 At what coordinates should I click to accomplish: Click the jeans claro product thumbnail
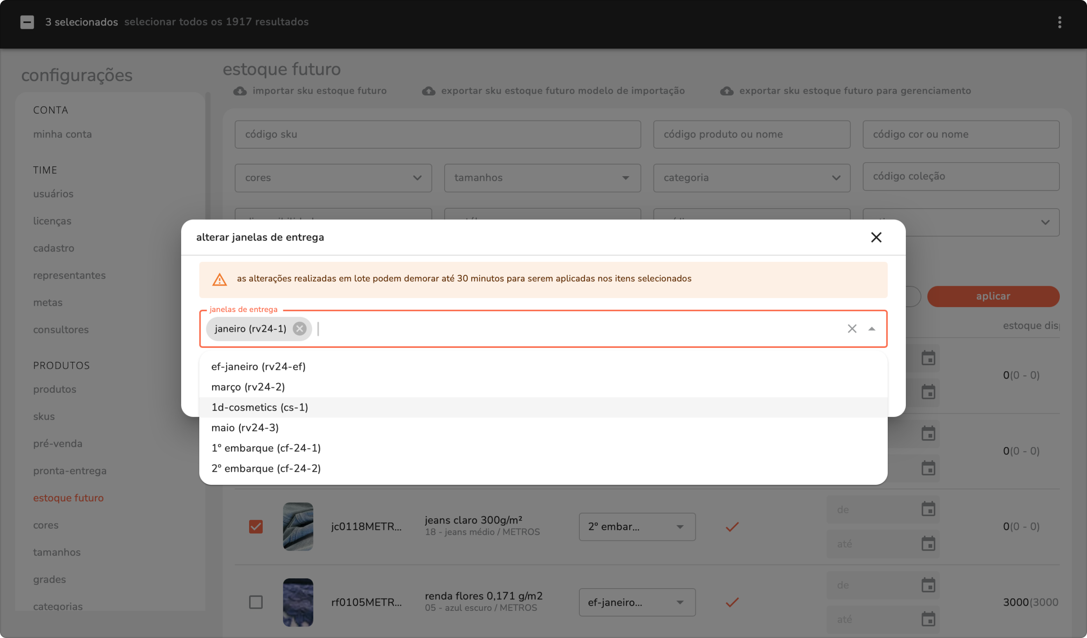[298, 526]
